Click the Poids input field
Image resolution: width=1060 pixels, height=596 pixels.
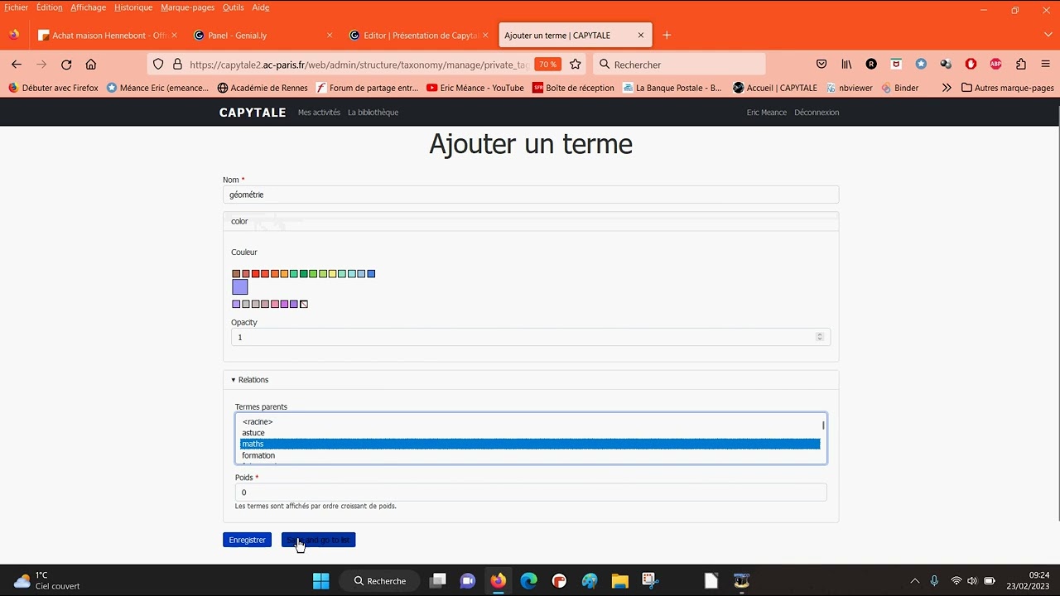[x=531, y=493]
